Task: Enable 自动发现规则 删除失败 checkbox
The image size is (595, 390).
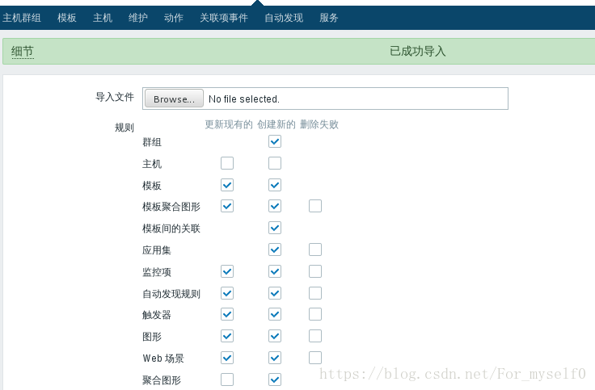Action: pyautogui.click(x=315, y=293)
